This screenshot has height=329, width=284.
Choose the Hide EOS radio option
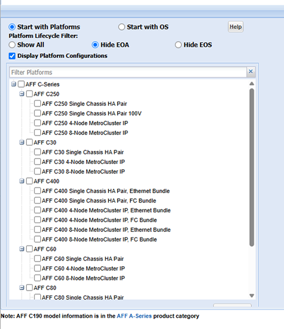[x=178, y=45]
